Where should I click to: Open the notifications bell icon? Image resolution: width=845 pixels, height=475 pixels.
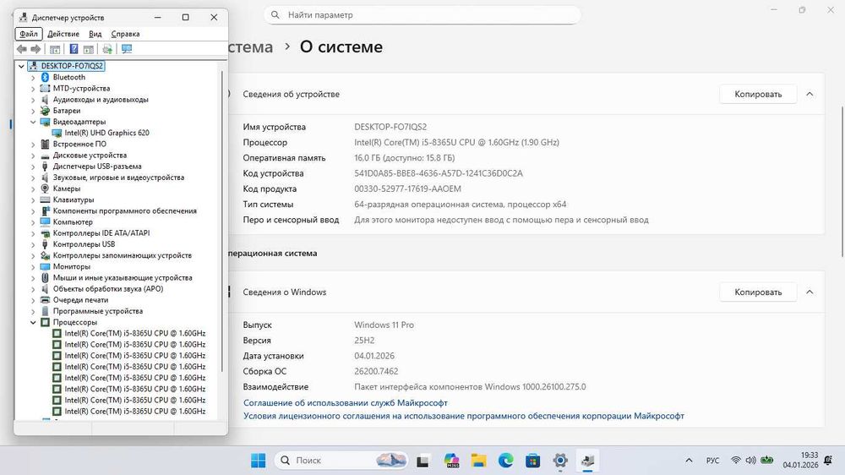(828, 460)
